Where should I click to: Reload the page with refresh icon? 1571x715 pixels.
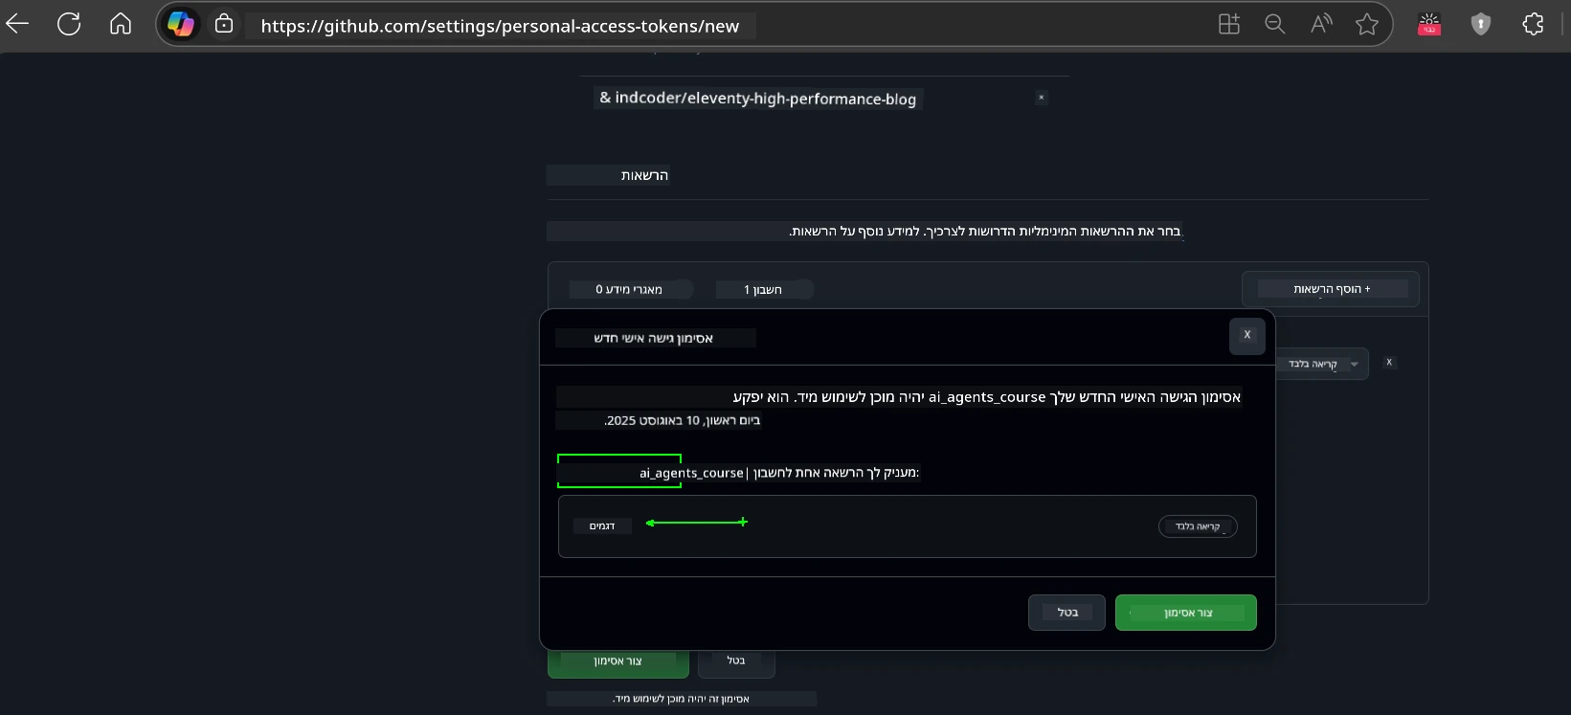[x=69, y=24]
